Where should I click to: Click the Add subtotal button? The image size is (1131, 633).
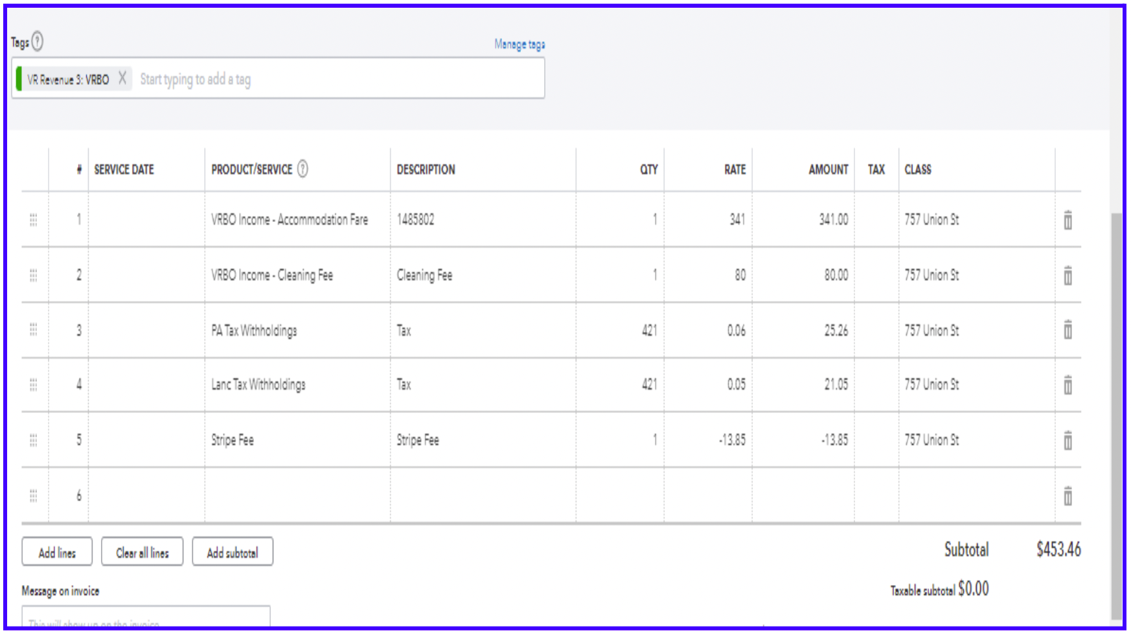[x=232, y=552]
